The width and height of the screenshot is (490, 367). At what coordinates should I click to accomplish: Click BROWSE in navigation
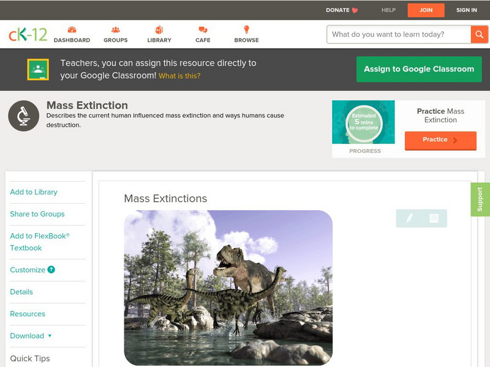[247, 40]
